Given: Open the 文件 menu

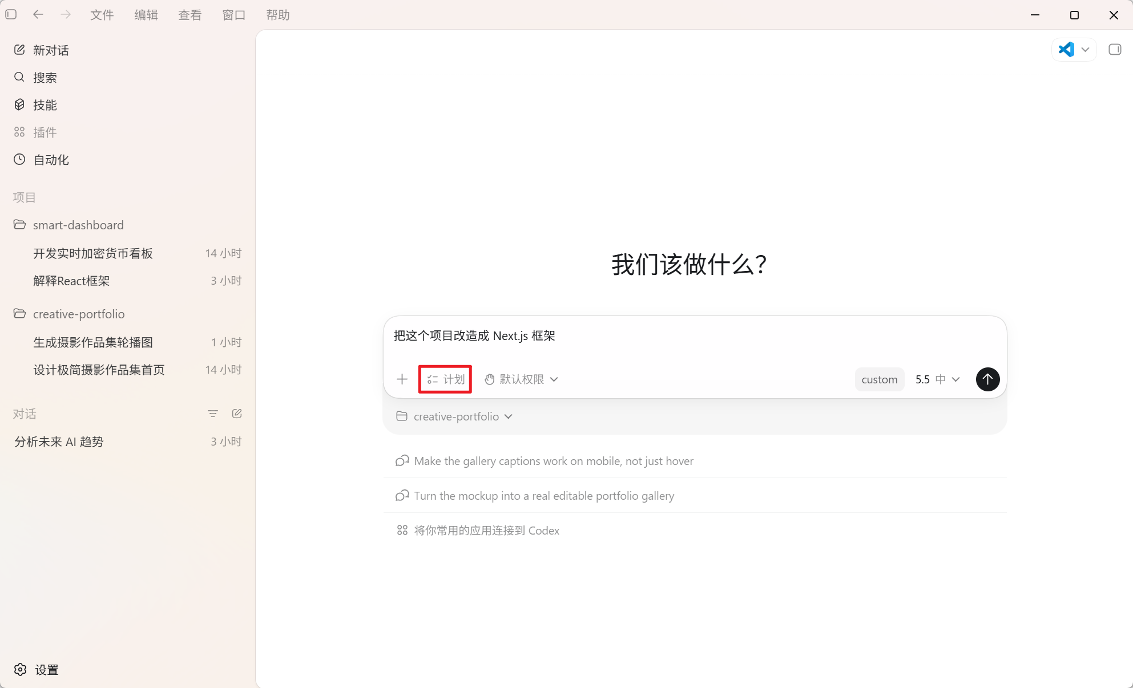Looking at the screenshot, I should coord(102,15).
